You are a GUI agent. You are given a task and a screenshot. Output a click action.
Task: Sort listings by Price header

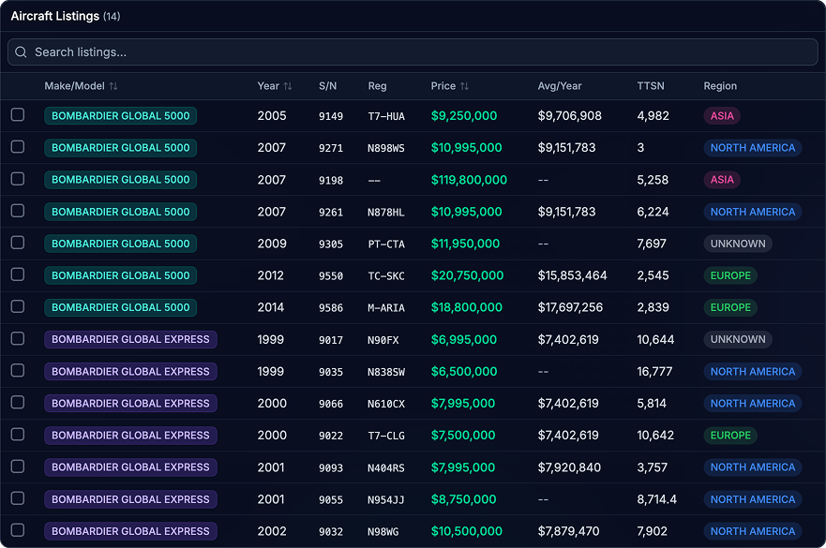[x=443, y=86]
